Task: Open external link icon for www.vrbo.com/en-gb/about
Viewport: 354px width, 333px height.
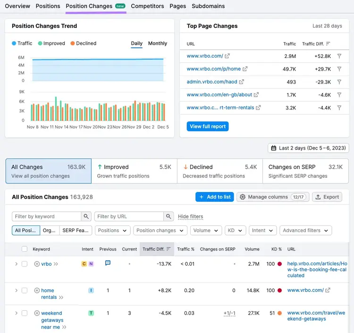Action: click(x=256, y=95)
